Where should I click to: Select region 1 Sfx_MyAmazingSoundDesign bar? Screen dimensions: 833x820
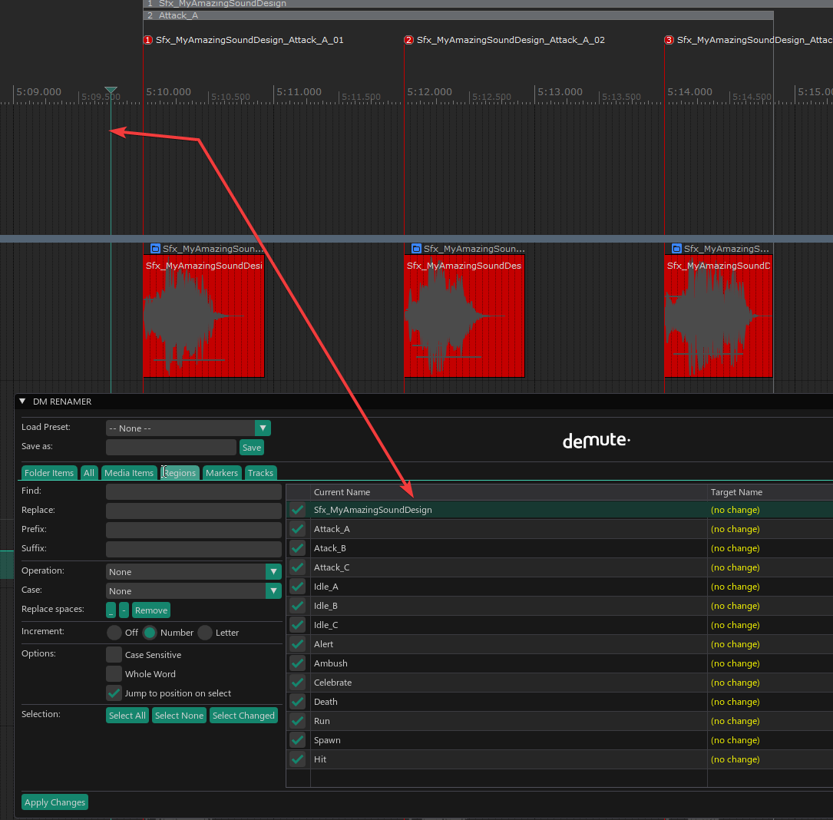tap(488, 3)
